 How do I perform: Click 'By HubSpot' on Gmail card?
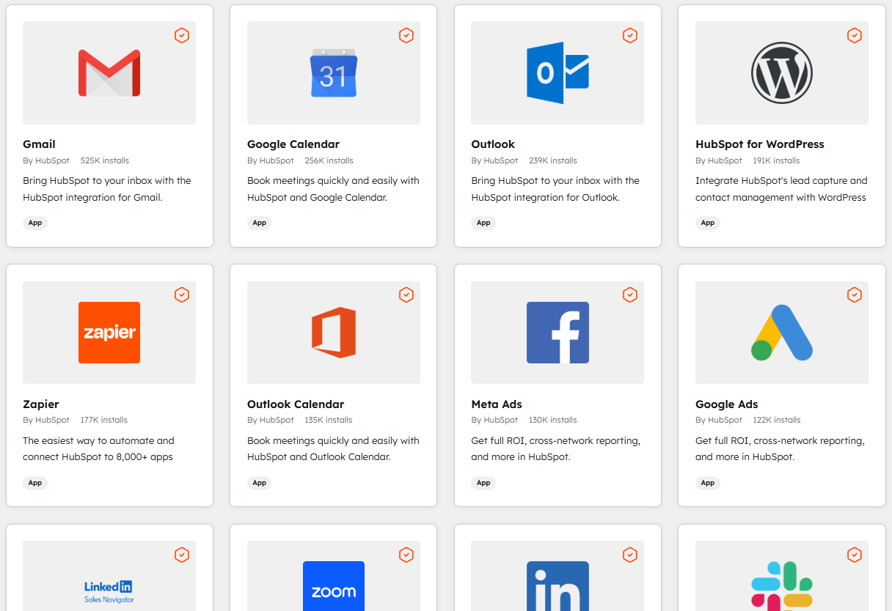46,160
